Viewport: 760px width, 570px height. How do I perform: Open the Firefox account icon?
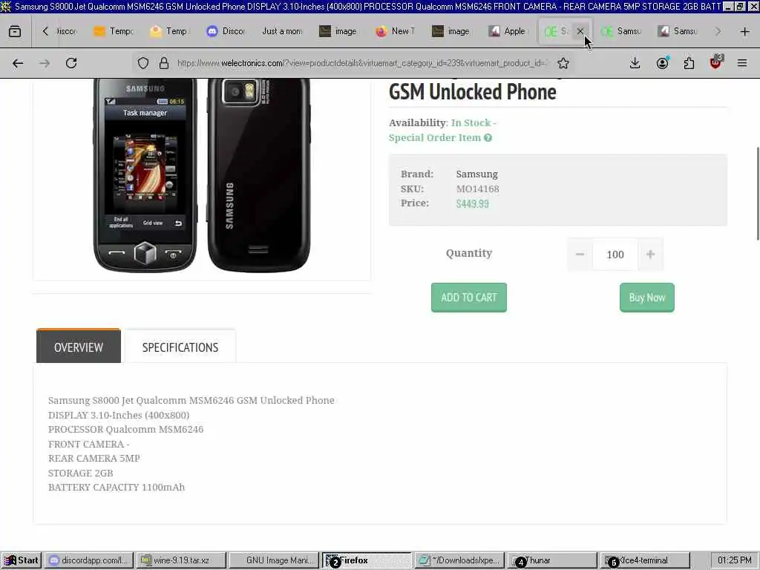point(662,63)
